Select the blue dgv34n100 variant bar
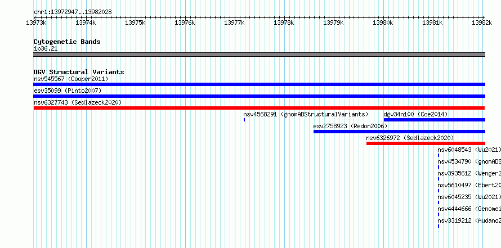The width and height of the screenshot is (501, 248). point(434,120)
